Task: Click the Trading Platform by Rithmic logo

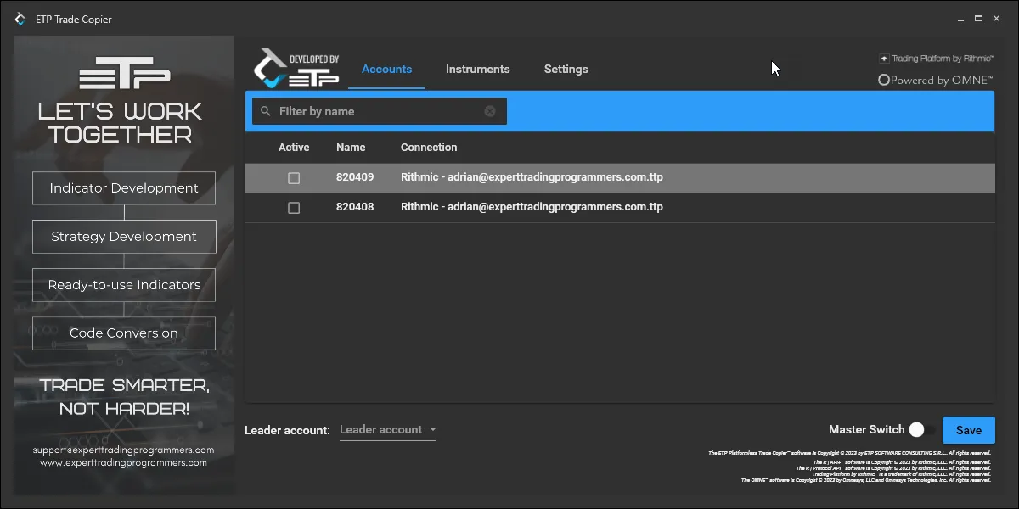Action: pos(936,59)
